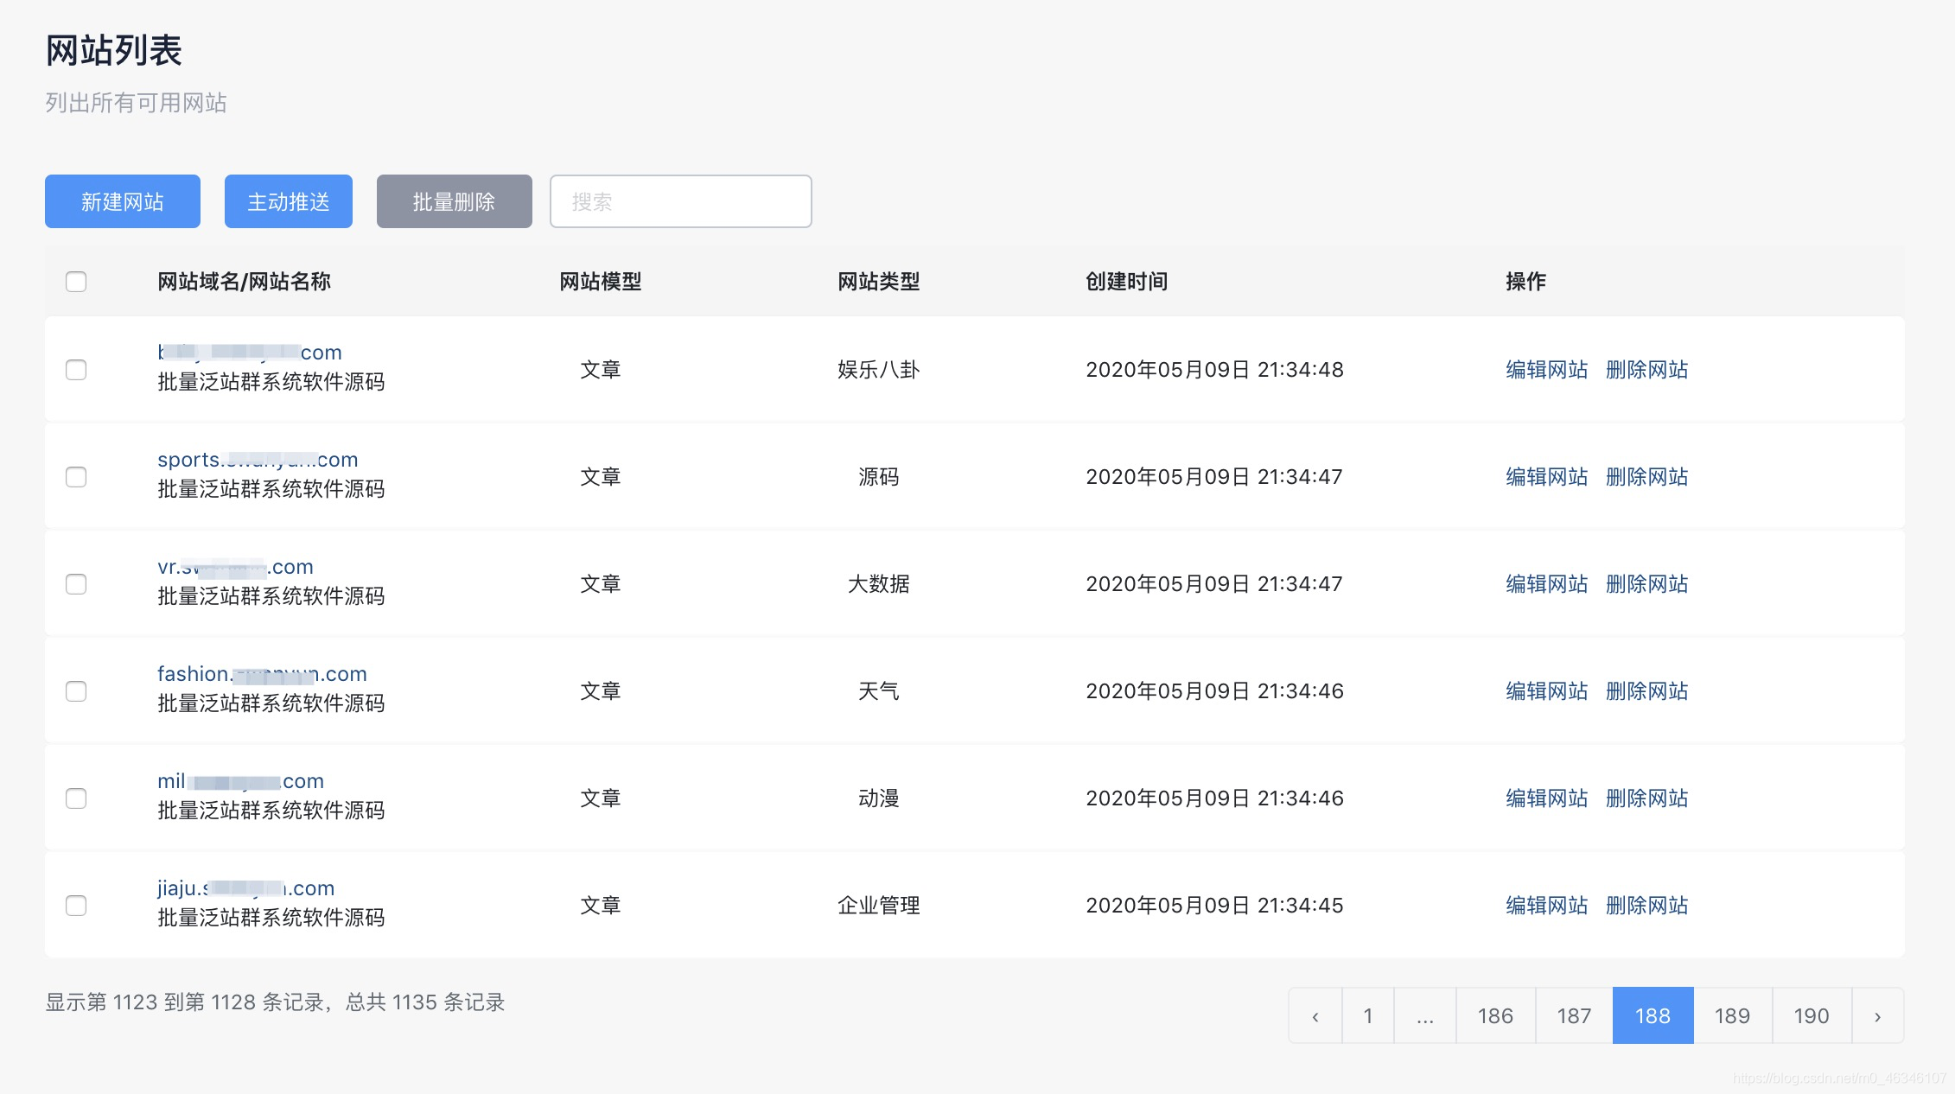Click the 新建网站 button
This screenshot has height=1094, width=1955.
[123, 201]
